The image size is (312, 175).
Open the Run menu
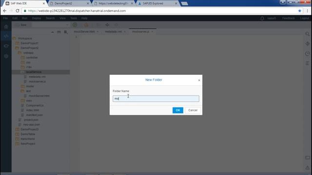[x=24, y=18]
